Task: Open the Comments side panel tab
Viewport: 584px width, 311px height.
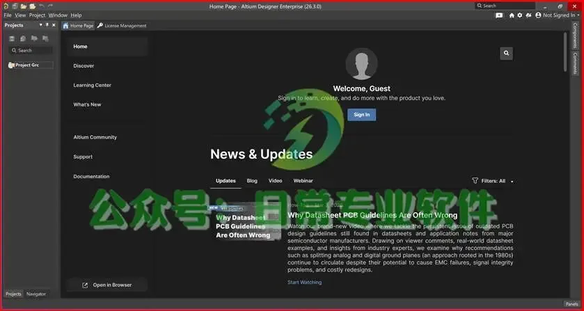Action: [575, 63]
